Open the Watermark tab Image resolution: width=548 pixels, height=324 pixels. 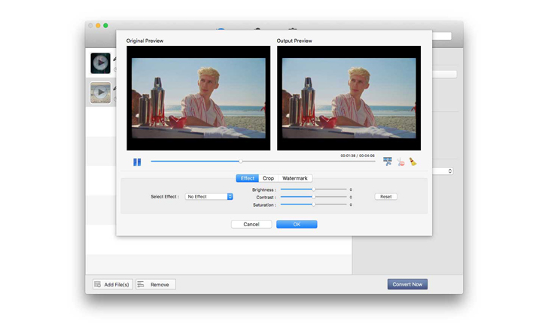coord(295,178)
